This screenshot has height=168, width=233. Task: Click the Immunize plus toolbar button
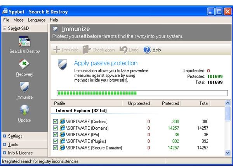(66, 50)
